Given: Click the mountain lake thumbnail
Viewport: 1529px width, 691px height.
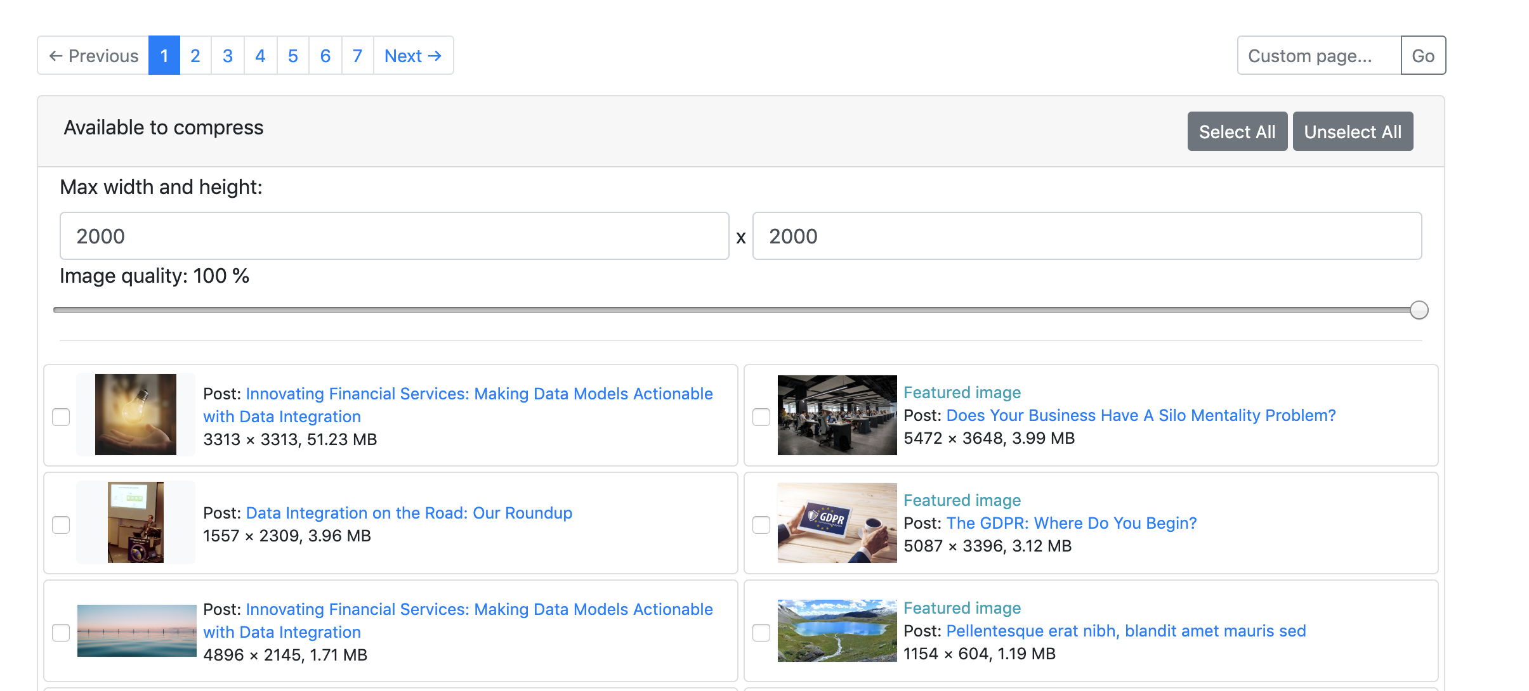Looking at the screenshot, I should click(837, 631).
